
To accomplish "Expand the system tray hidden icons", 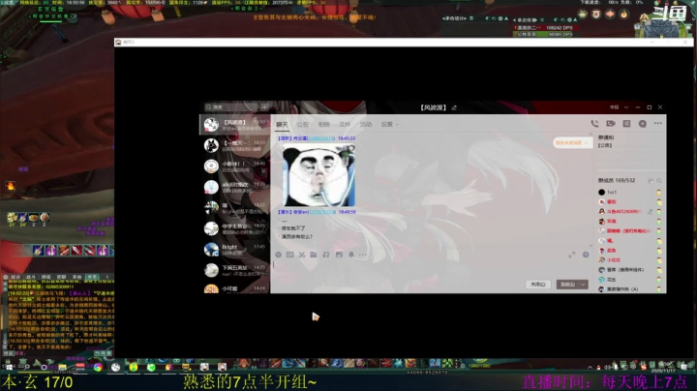I will 590,367.
